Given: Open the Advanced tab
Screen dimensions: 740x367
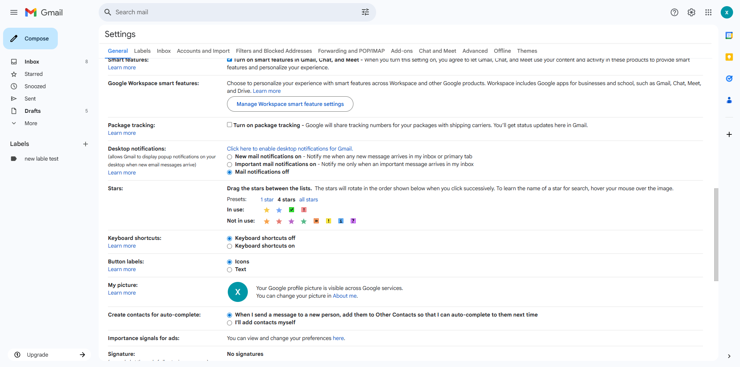Looking at the screenshot, I should pos(475,51).
